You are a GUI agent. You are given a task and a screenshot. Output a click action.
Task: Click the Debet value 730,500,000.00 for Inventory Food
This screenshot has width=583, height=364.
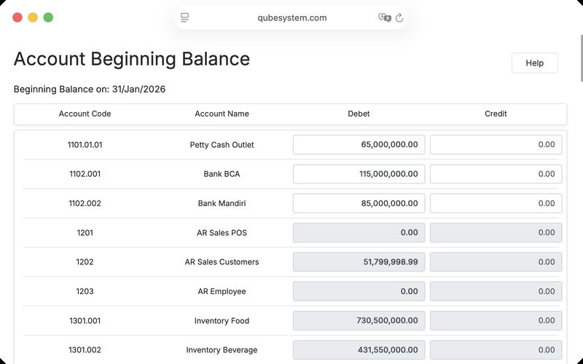coord(387,320)
